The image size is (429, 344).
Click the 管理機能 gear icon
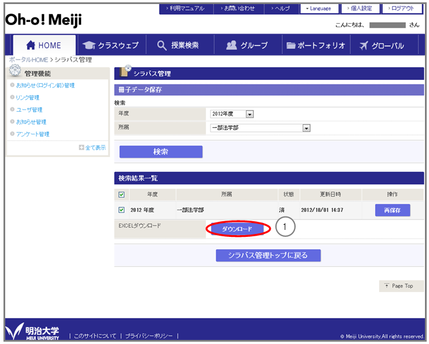(x=14, y=71)
